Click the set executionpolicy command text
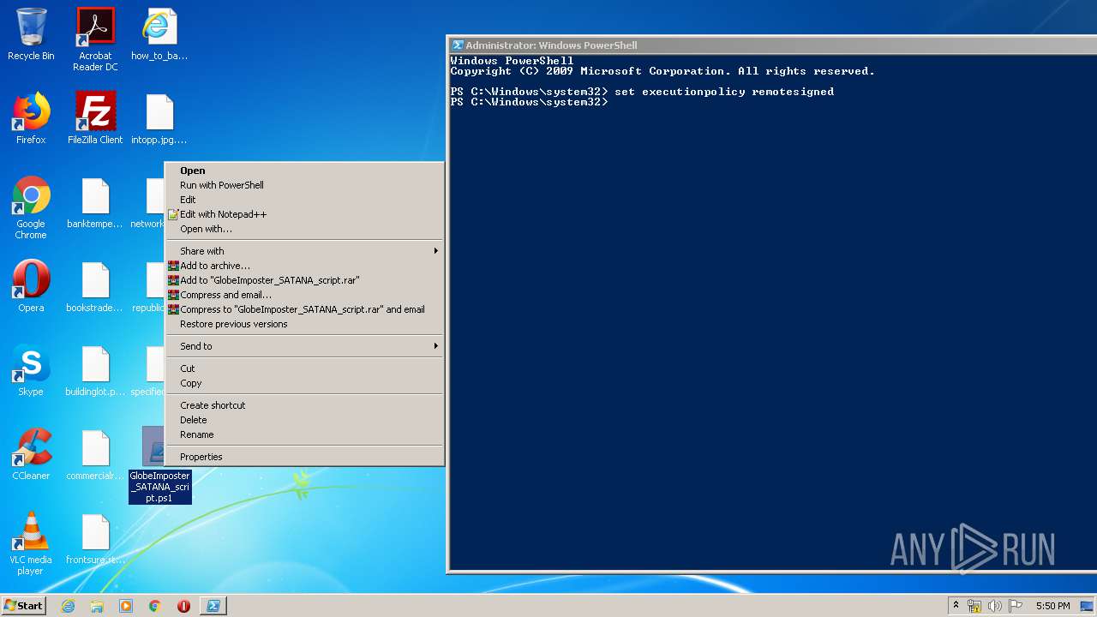Viewport: 1097px width, 617px height. (x=724, y=92)
